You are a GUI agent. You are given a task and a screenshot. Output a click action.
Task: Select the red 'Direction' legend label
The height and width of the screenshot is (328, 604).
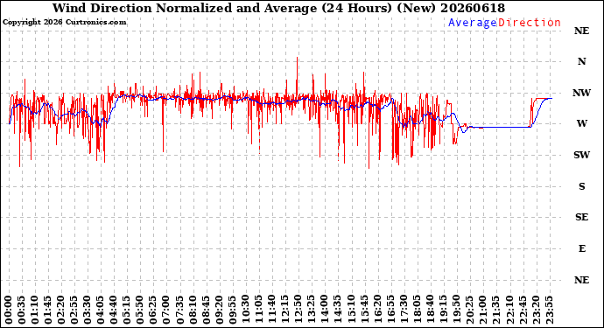point(530,23)
